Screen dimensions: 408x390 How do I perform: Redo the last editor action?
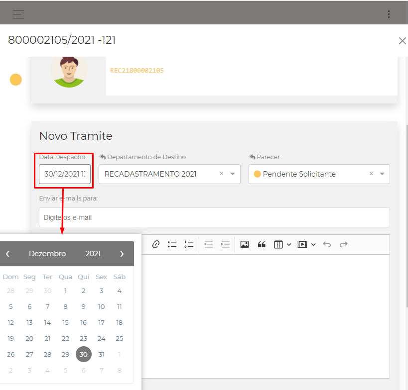(x=343, y=244)
